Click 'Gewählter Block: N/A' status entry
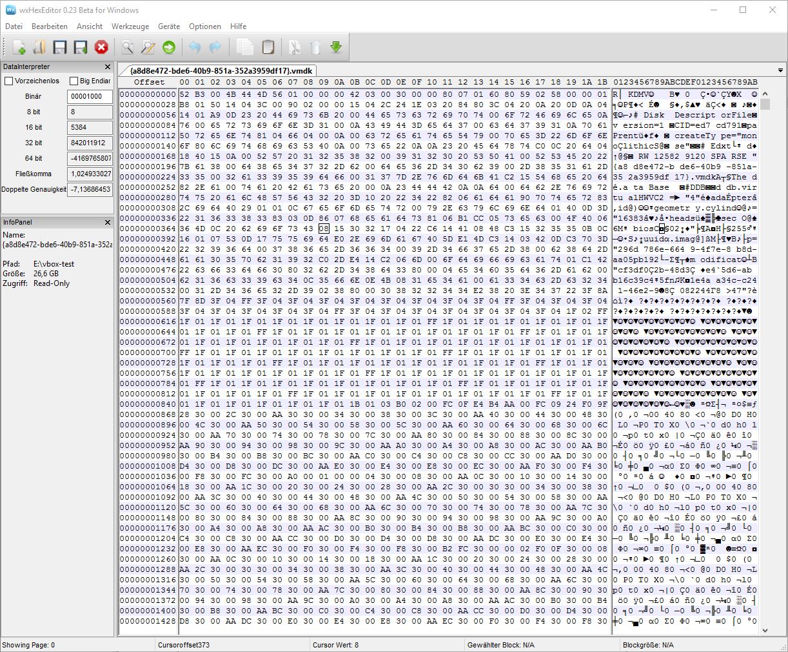The height and width of the screenshot is (652, 788). point(501,645)
